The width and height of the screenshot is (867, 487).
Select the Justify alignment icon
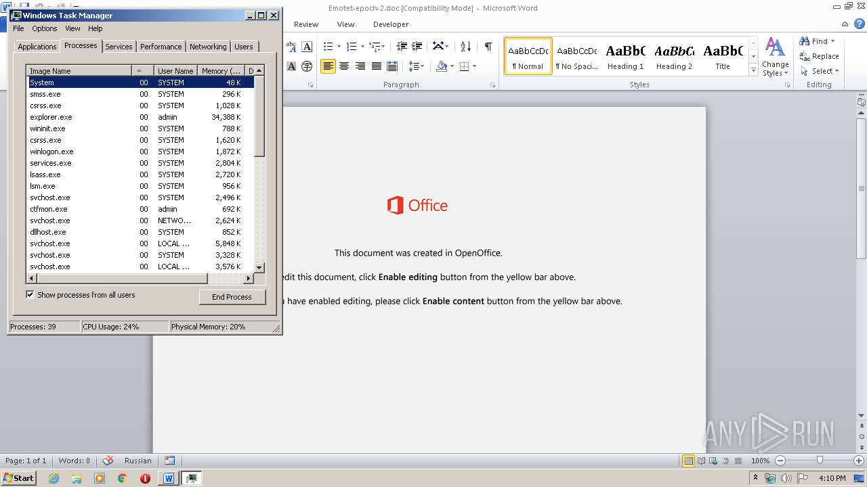377,66
